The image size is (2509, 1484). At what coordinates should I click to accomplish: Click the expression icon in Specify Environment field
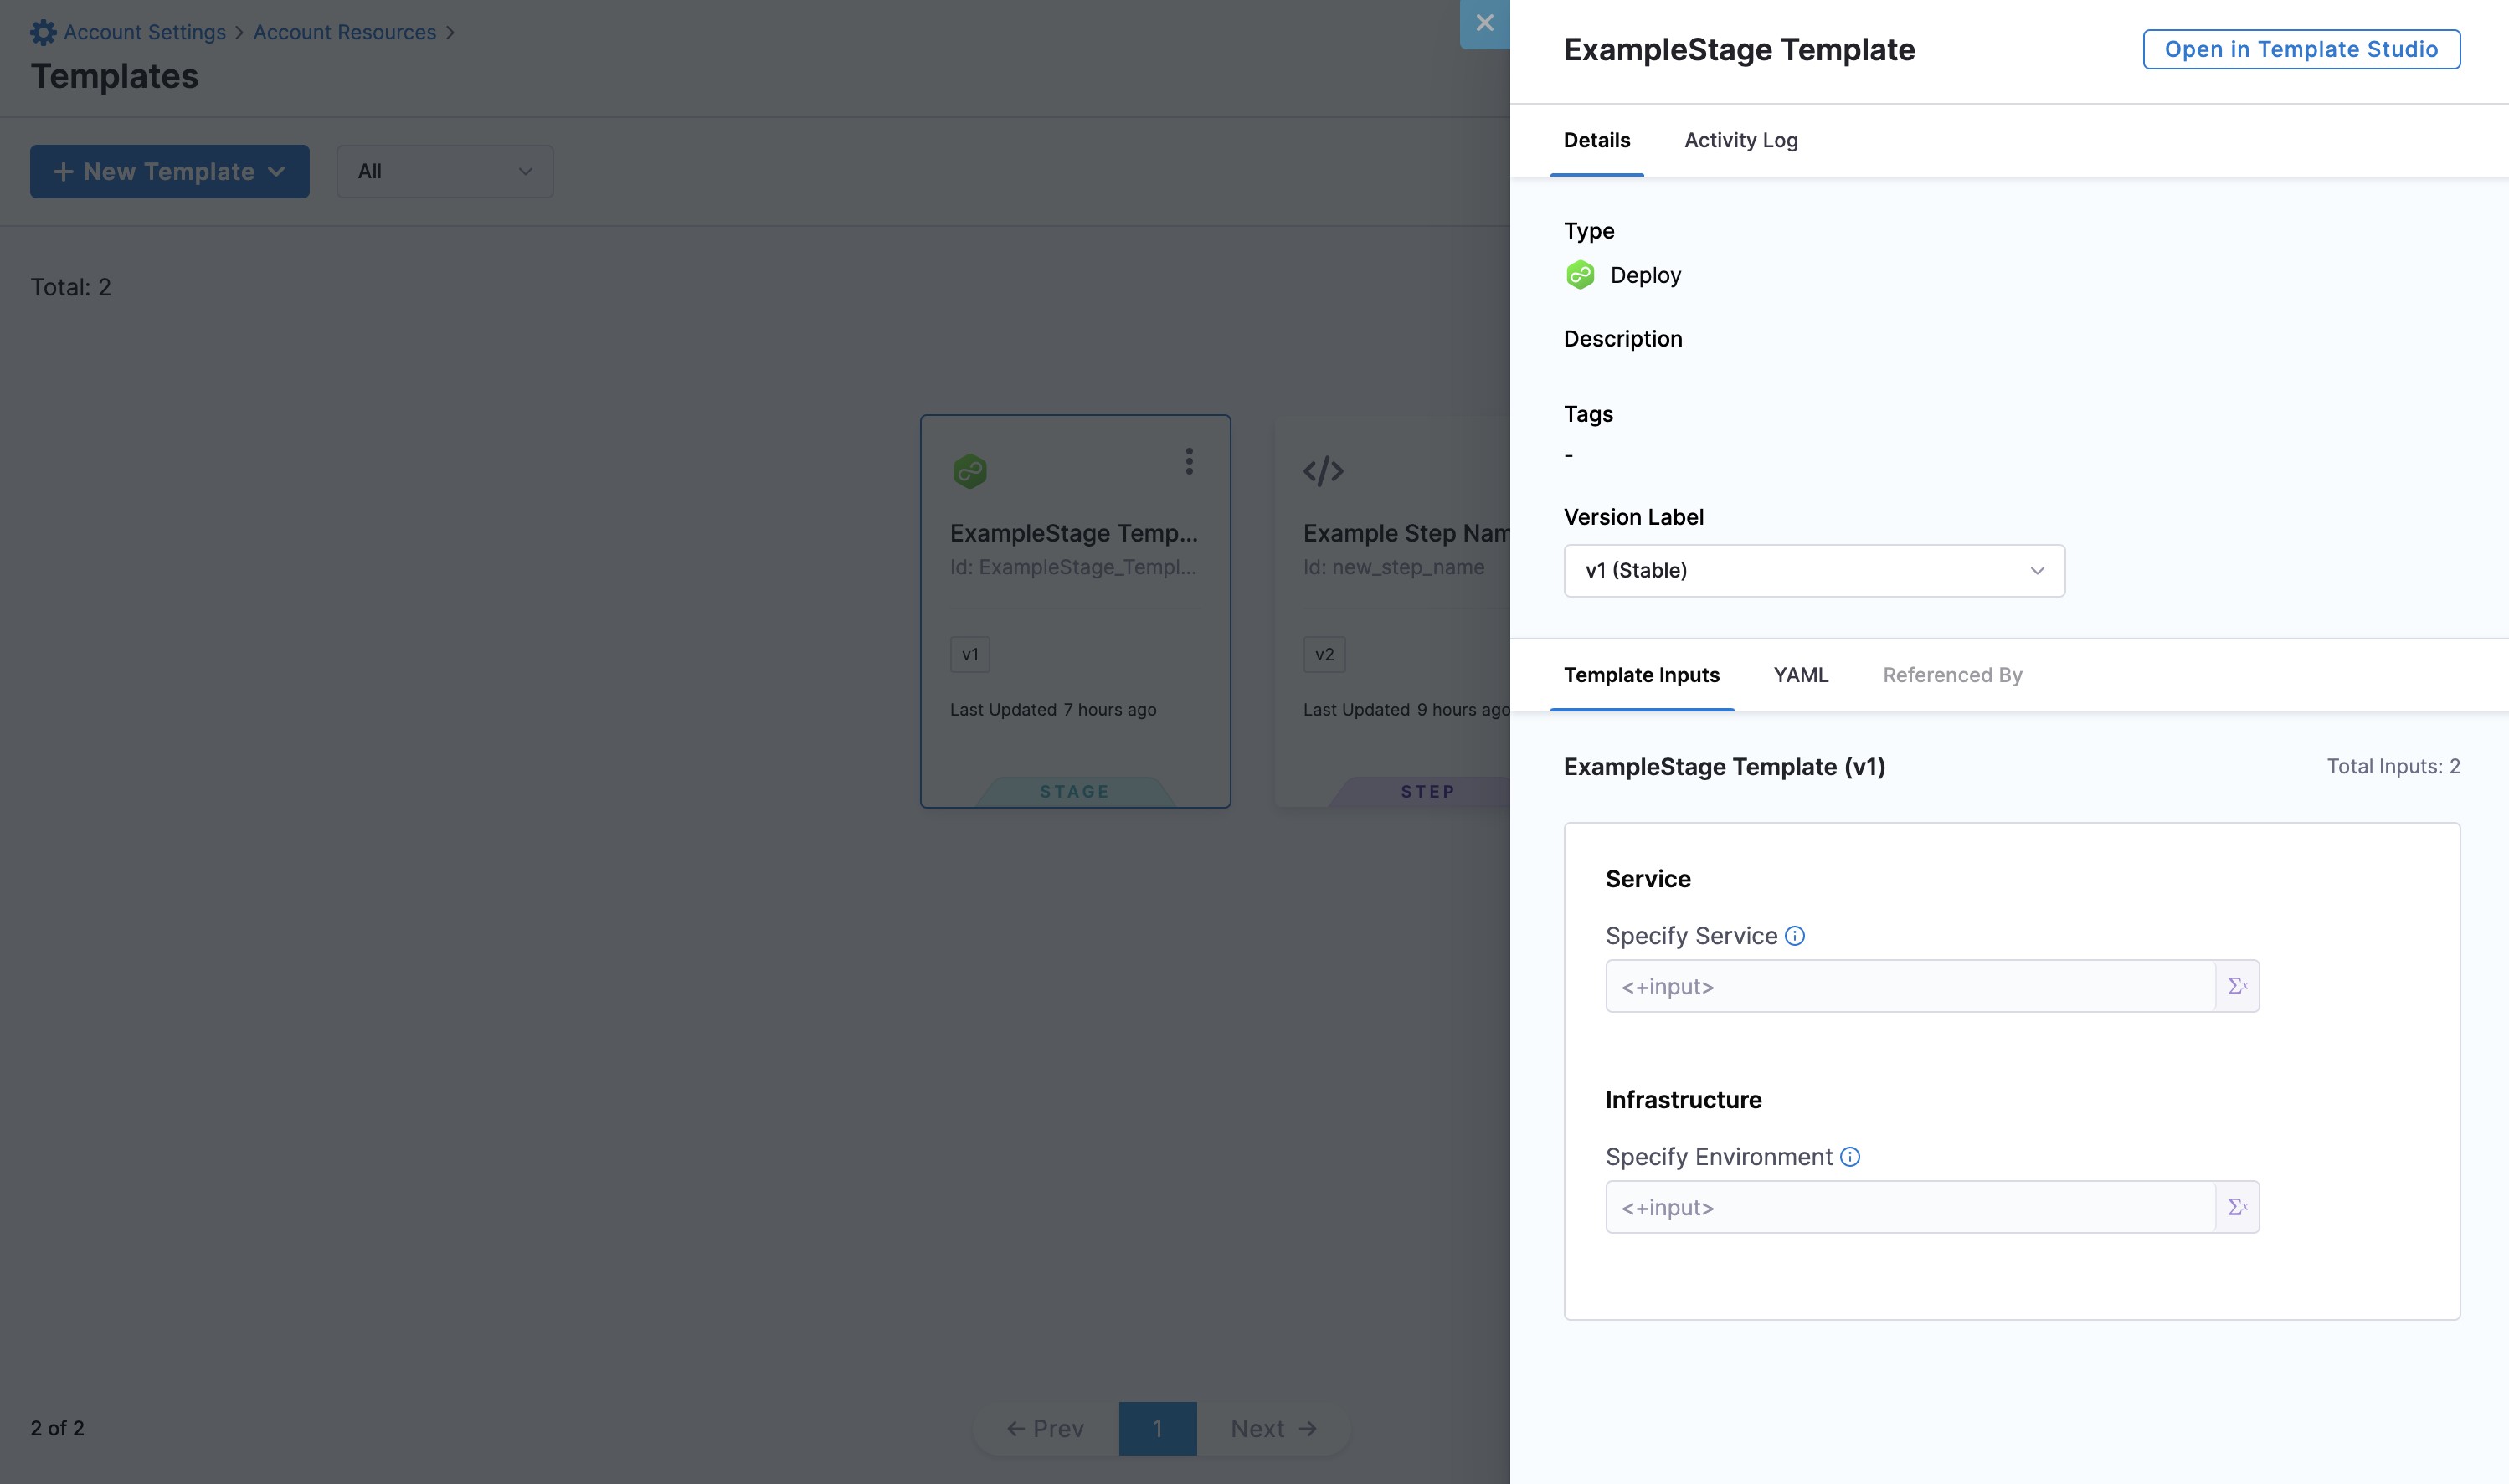(2237, 1207)
